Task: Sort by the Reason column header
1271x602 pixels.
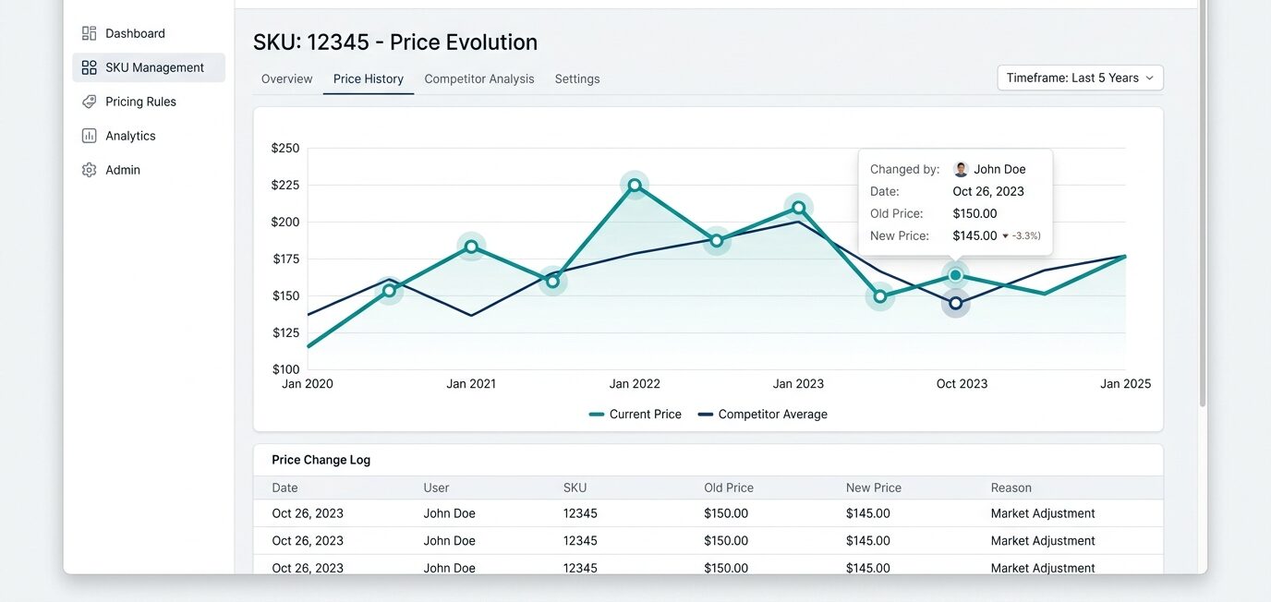Action: tap(1011, 488)
